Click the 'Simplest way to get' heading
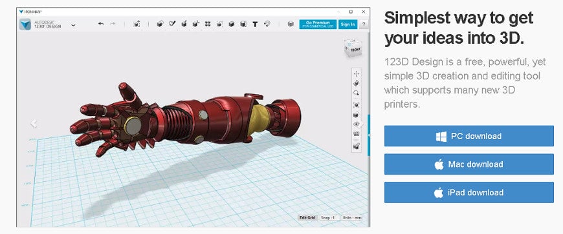563x234 pixels. pyautogui.click(x=459, y=17)
